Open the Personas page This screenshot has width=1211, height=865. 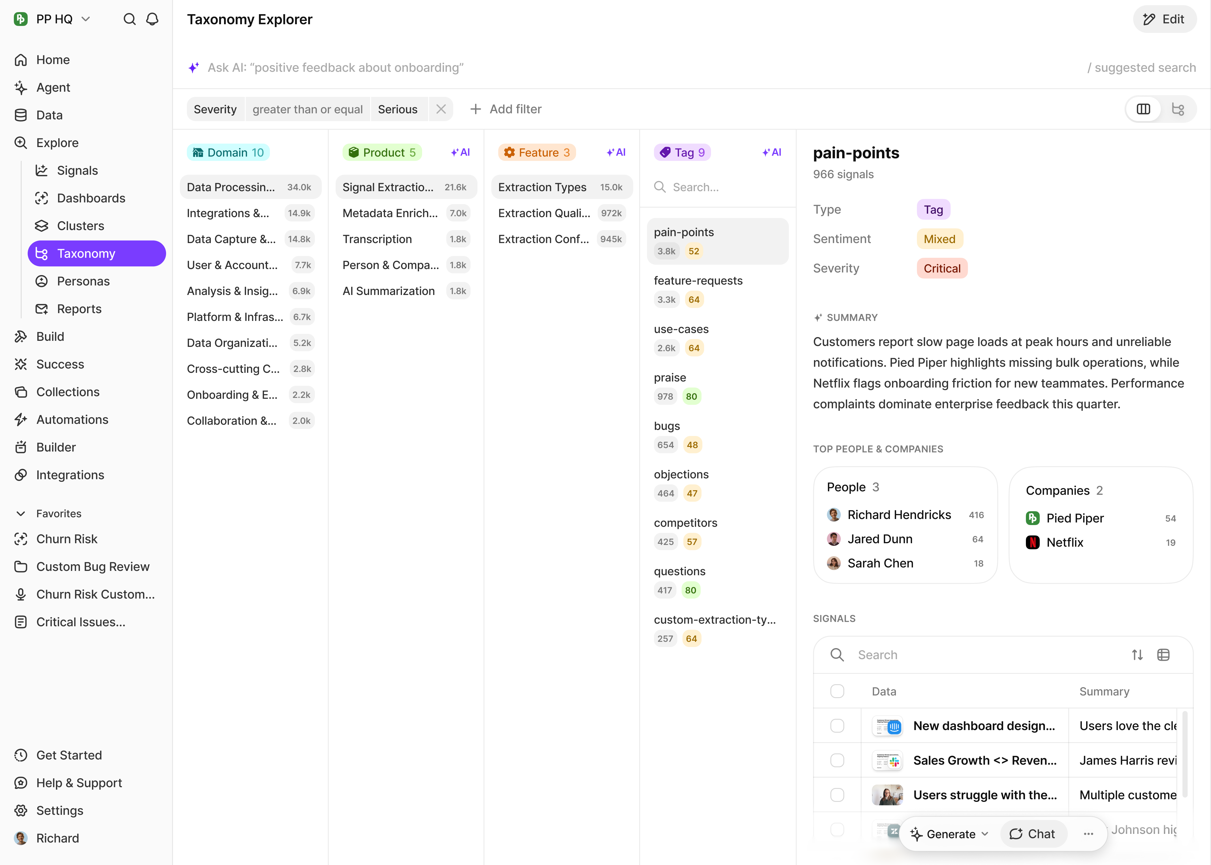[96, 281]
